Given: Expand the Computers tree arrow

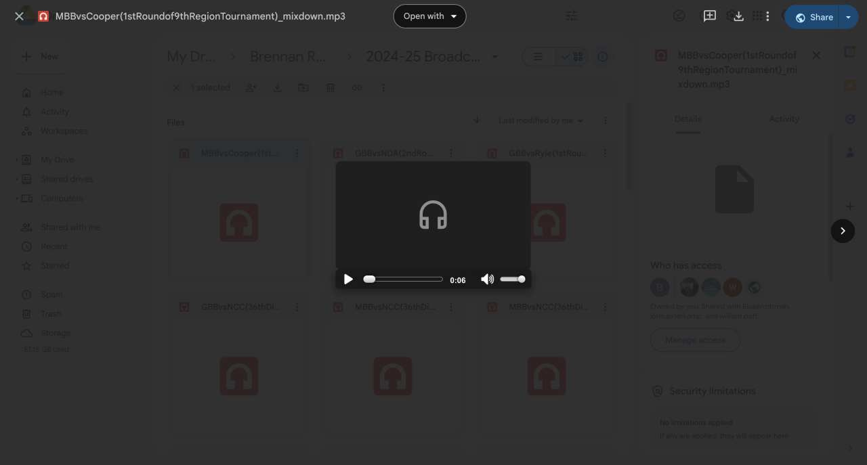Looking at the screenshot, I should pos(17,198).
